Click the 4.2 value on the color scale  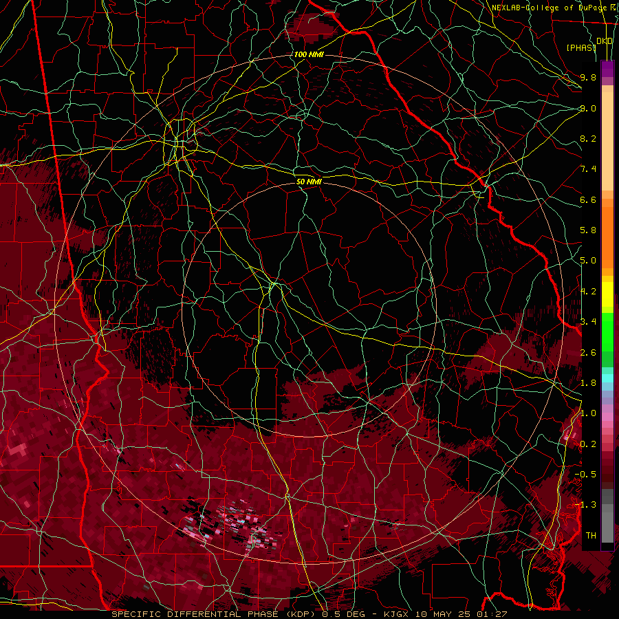tap(588, 292)
